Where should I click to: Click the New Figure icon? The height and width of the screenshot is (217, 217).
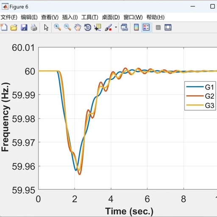(4, 27)
